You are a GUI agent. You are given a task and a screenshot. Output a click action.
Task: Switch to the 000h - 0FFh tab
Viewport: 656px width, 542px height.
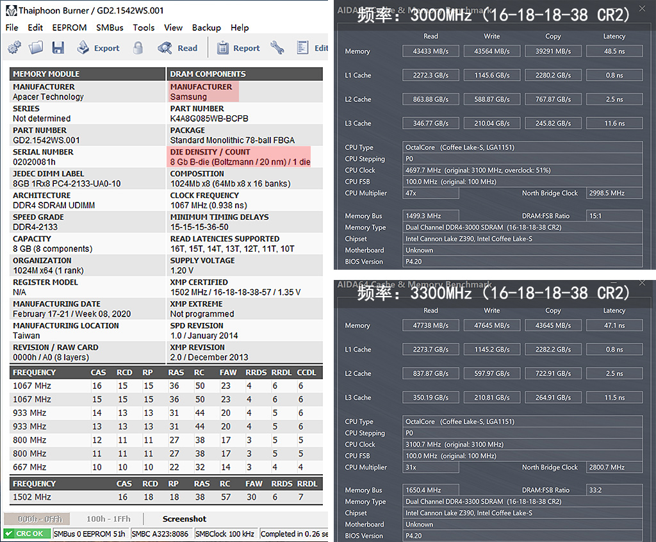[37, 519]
